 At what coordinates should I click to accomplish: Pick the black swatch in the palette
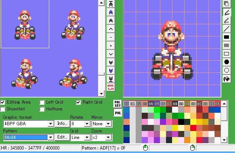click(x=181, y=122)
